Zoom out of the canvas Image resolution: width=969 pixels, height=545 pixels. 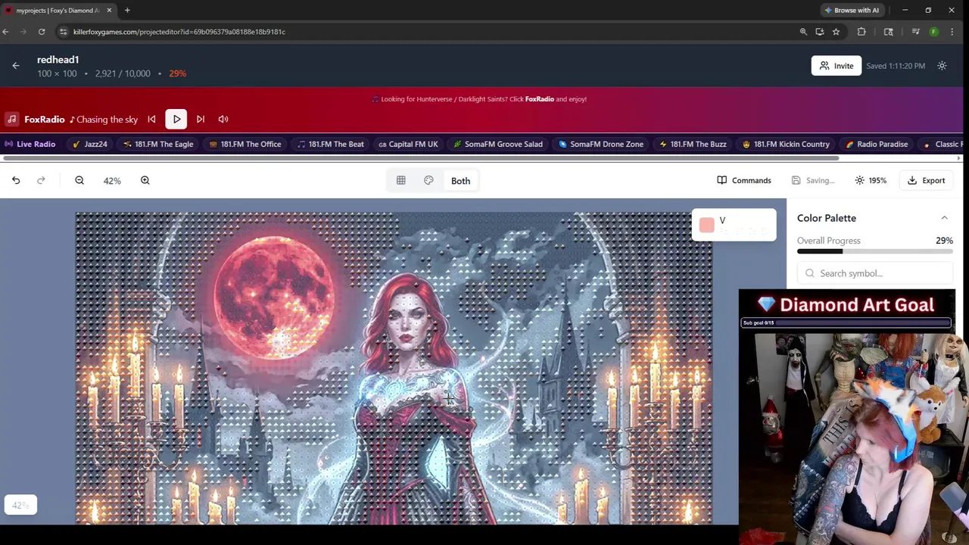tap(79, 180)
